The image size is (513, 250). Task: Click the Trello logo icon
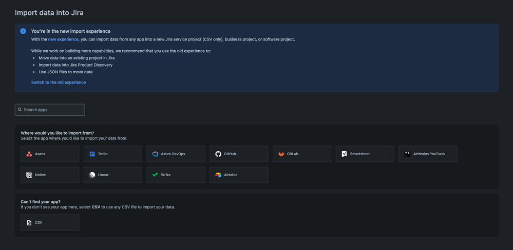point(92,154)
